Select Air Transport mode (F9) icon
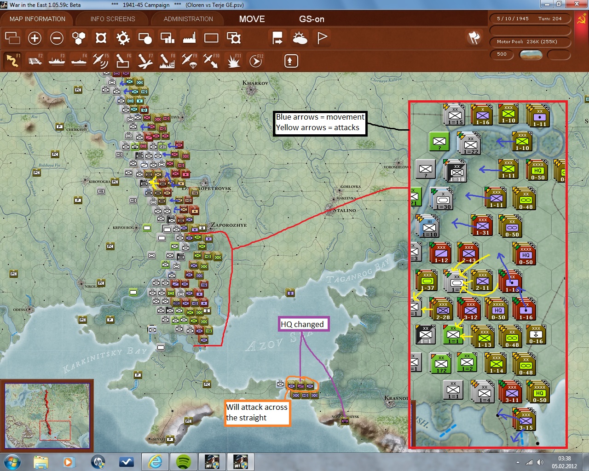Image resolution: width=589 pixels, height=471 pixels. pyautogui.click(x=189, y=61)
